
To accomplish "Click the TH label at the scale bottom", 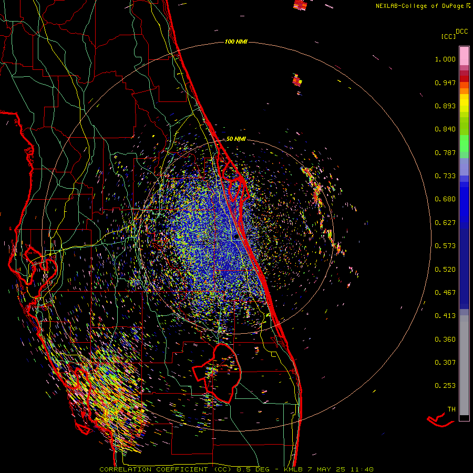I will [x=451, y=409].
